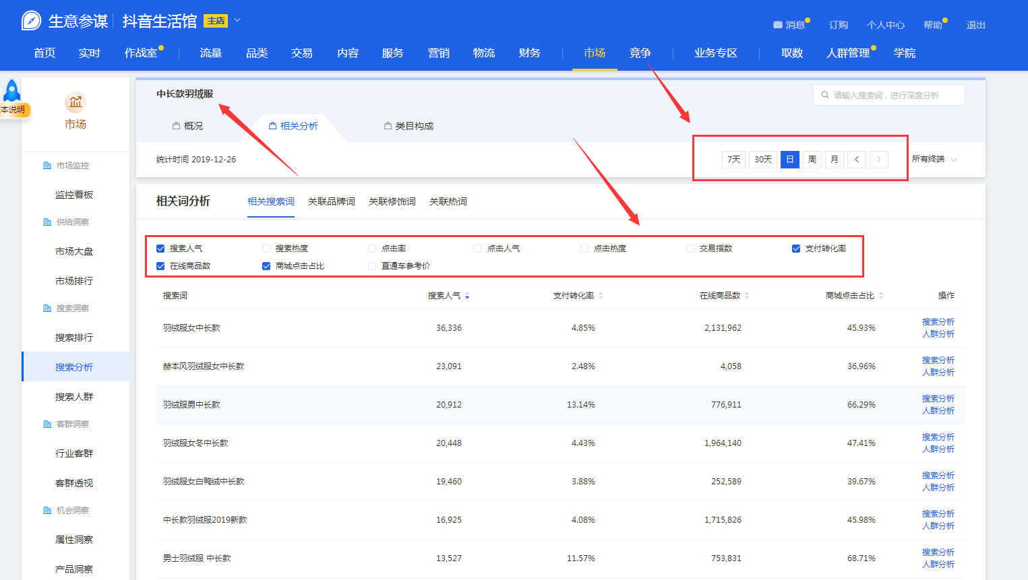This screenshot has height=580, width=1028.
Task: Check the 直通车参考价 checkbox
Action: (x=372, y=266)
